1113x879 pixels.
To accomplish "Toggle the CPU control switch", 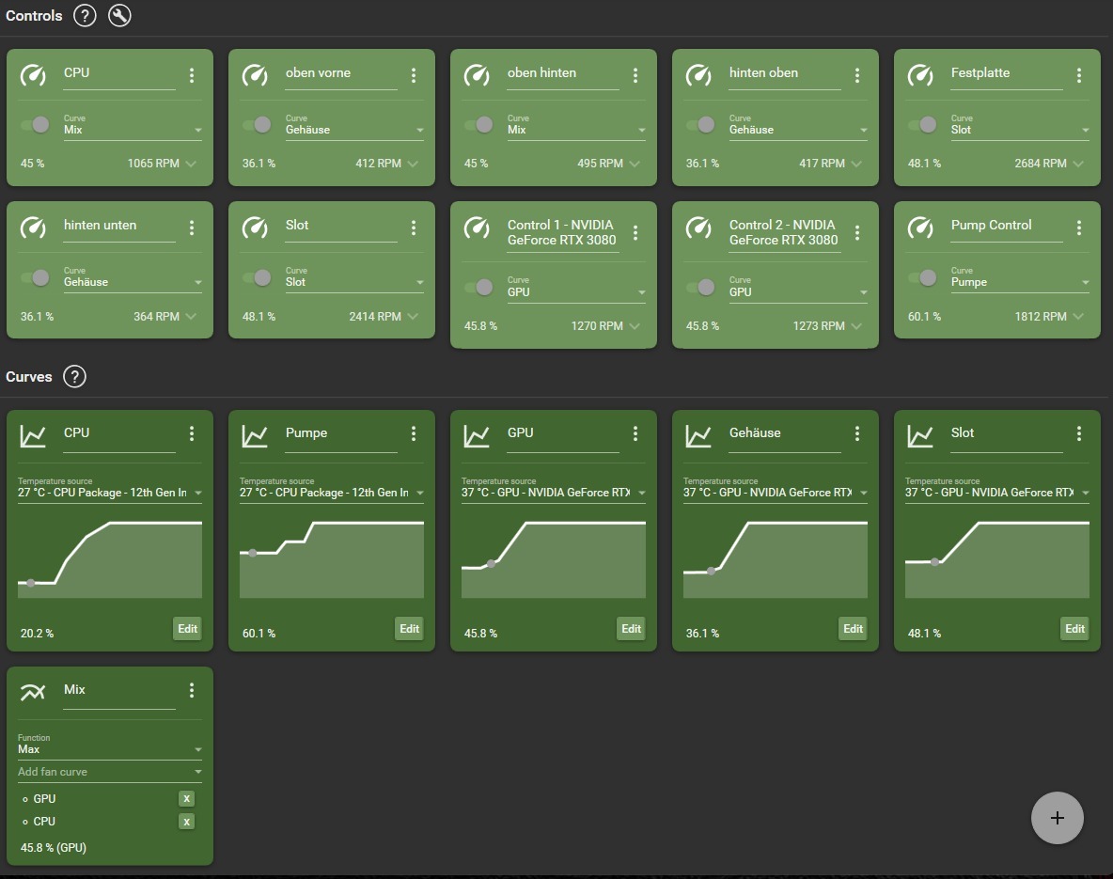I will 35,125.
